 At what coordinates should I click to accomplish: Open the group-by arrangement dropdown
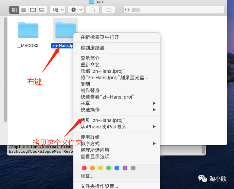pos(57,10)
